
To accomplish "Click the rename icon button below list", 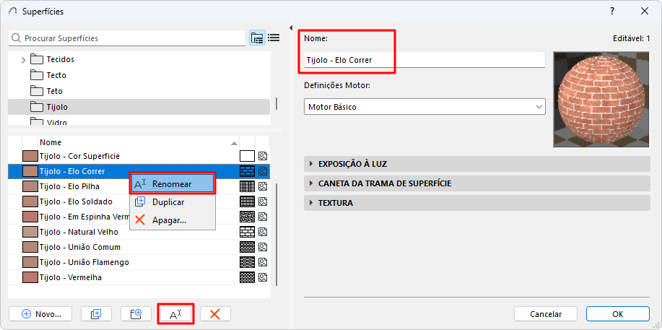I will pos(175,314).
